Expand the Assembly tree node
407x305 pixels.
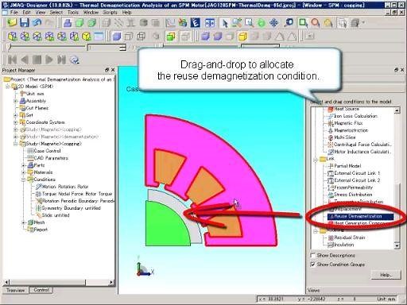click(x=16, y=101)
